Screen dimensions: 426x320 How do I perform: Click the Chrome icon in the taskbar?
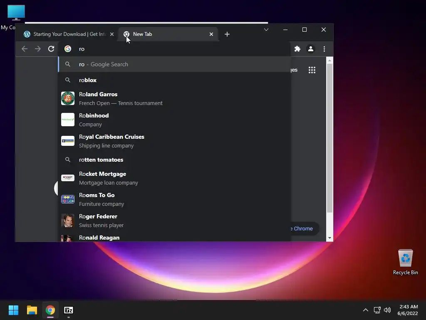(x=50, y=310)
